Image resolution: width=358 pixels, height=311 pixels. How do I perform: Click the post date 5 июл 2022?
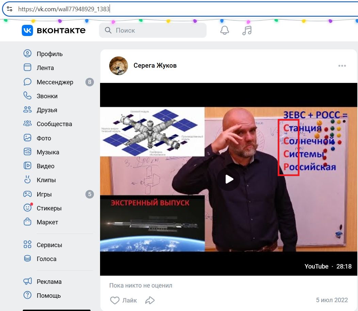(x=332, y=300)
